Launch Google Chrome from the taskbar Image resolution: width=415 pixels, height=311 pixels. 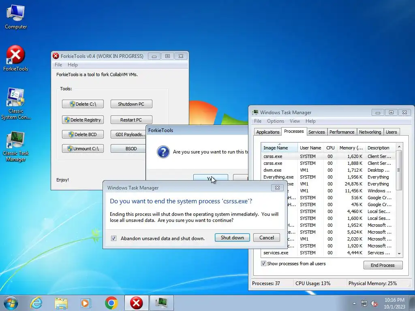tap(111, 303)
